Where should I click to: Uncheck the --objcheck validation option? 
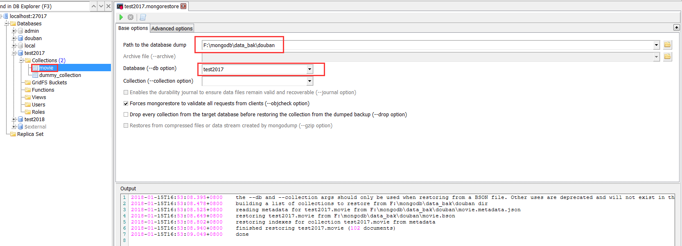click(126, 104)
